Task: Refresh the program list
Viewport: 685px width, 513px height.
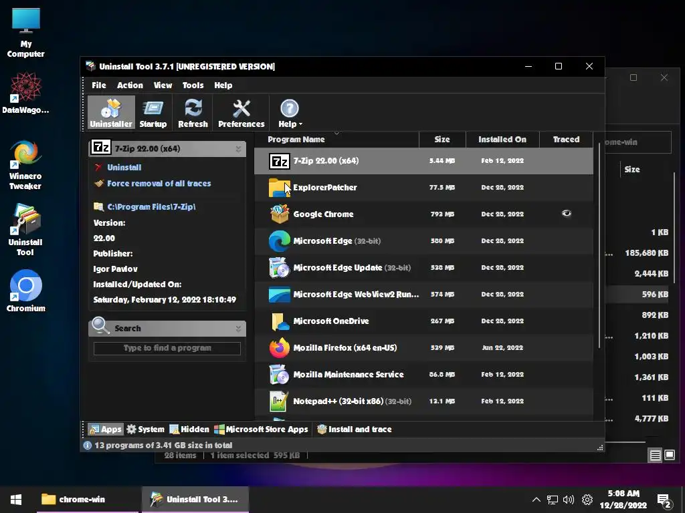Action: (x=193, y=112)
